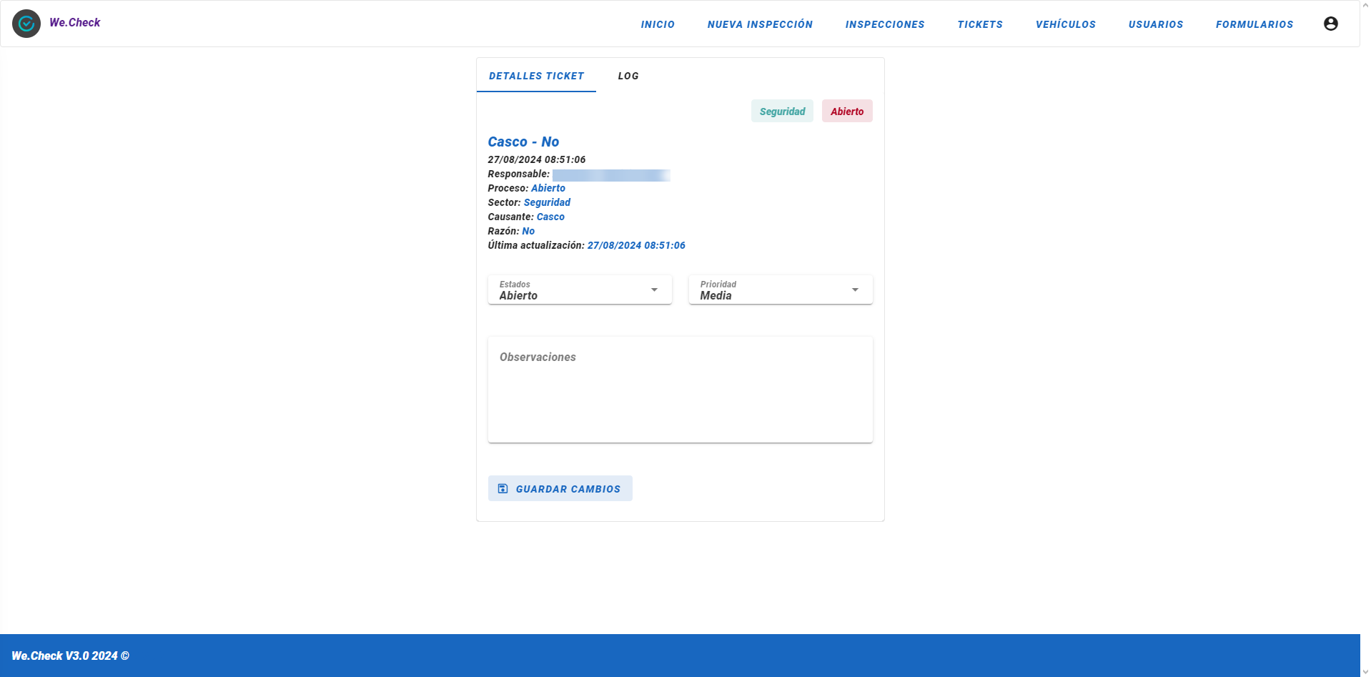The image size is (1371, 677).
Task: Navigate to Formularios
Action: [x=1254, y=24]
